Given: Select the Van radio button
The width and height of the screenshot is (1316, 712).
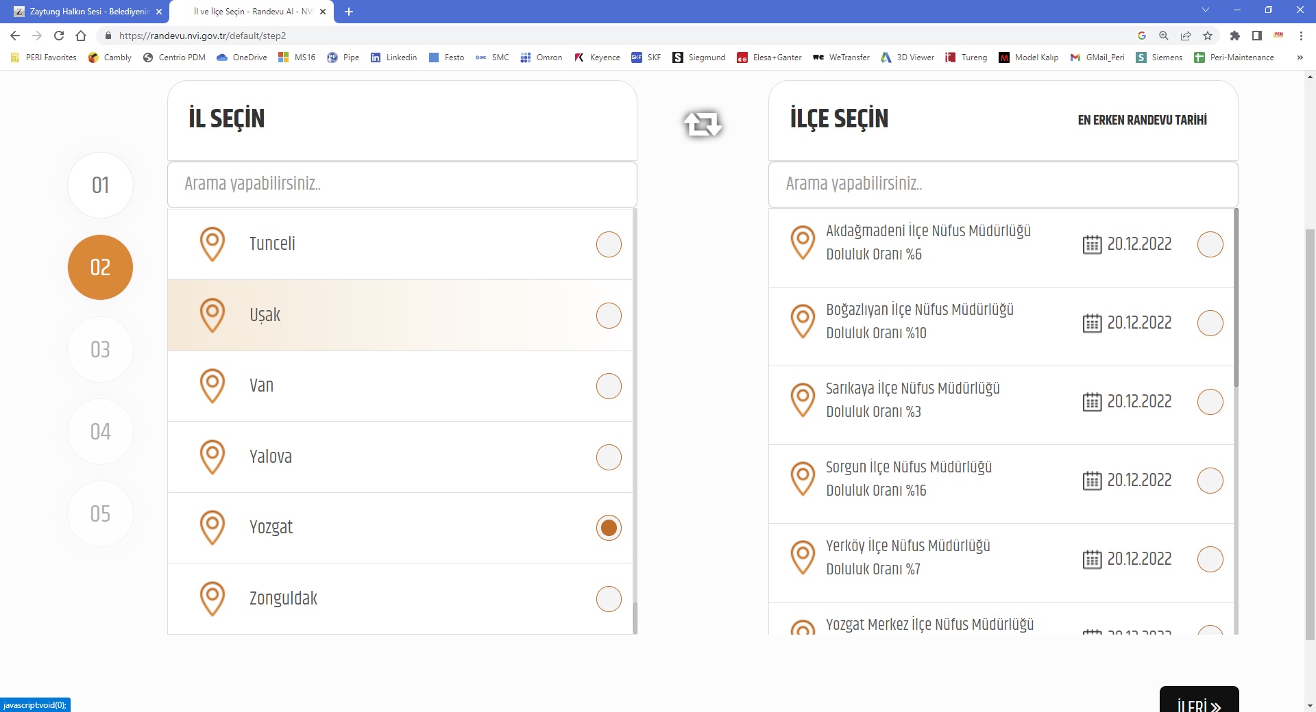Looking at the screenshot, I should coord(609,386).
